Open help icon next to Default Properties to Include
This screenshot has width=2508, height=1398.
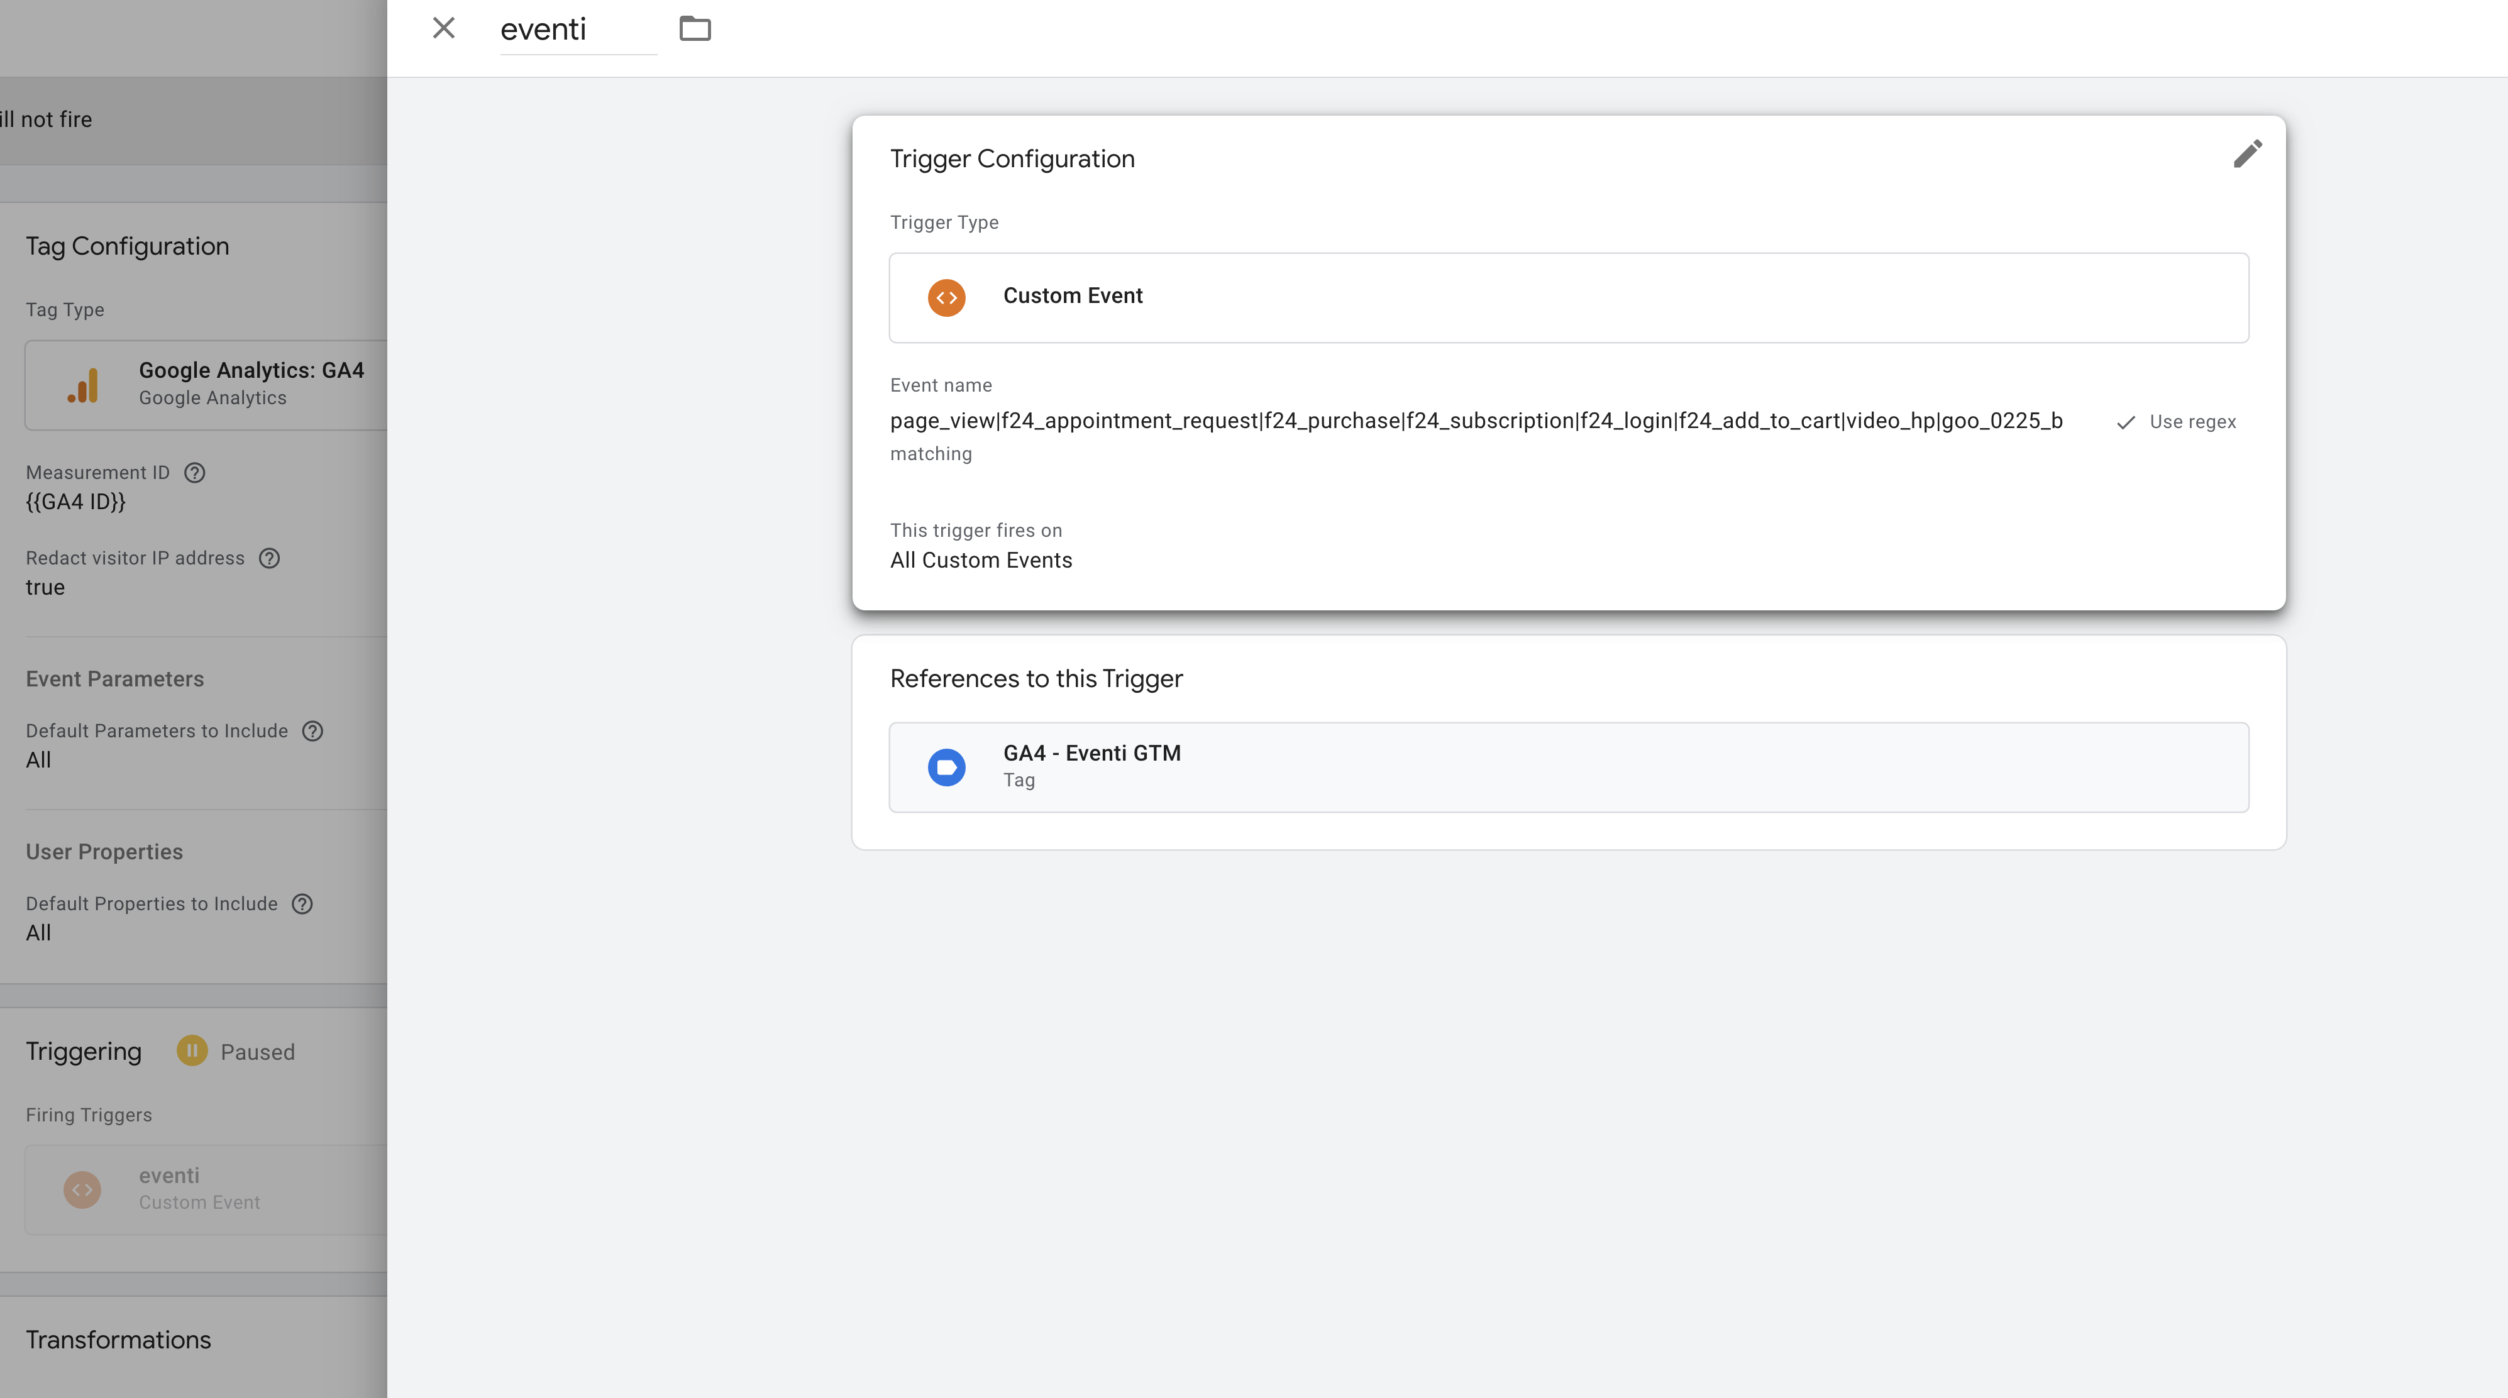tap(303, 903)
